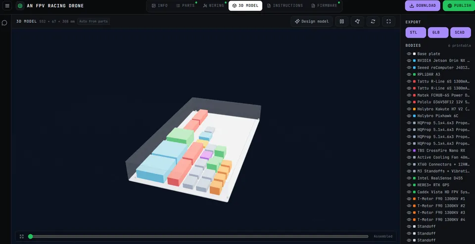This screenshot has height=244, width=475.
Task: Open the Parts tab
Action: tap(186, 6)
